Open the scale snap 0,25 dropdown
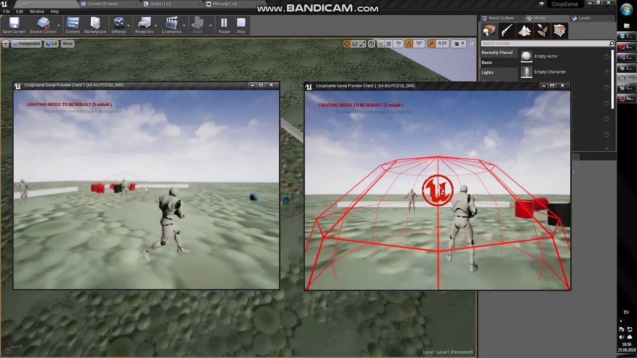Screen dimensions: 637x358 442,44
